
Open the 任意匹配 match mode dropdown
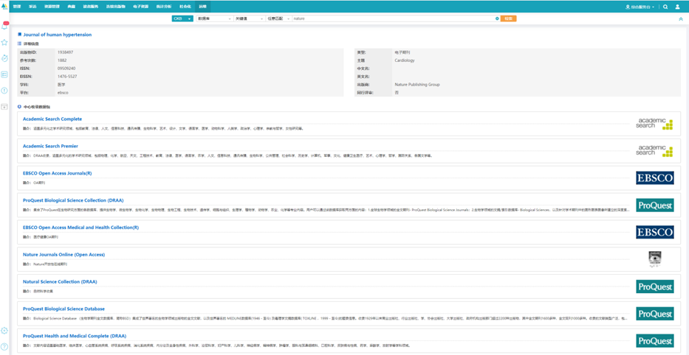[278, 18]
